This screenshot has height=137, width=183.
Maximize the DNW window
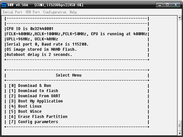coord(167,5)
